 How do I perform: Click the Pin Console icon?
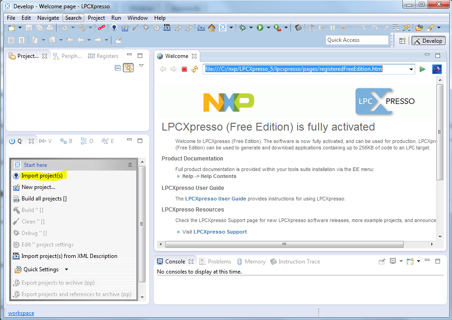point(382,262)
